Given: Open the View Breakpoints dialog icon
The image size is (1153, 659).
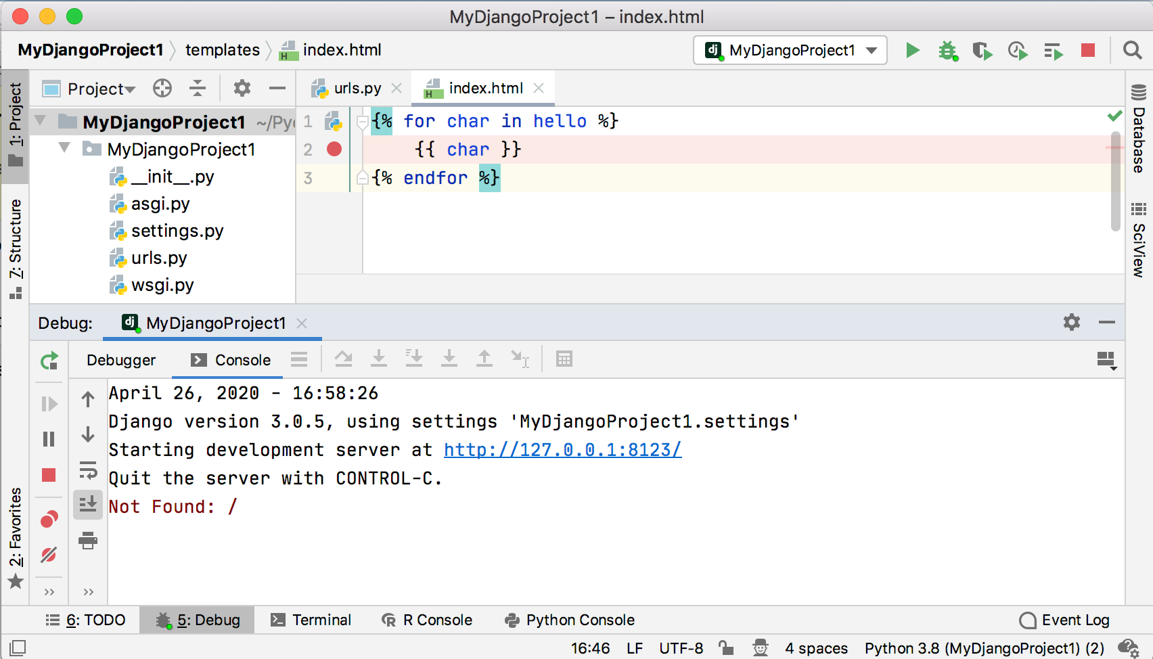Looking at the screenshot, I should click(x=49, y=519).
